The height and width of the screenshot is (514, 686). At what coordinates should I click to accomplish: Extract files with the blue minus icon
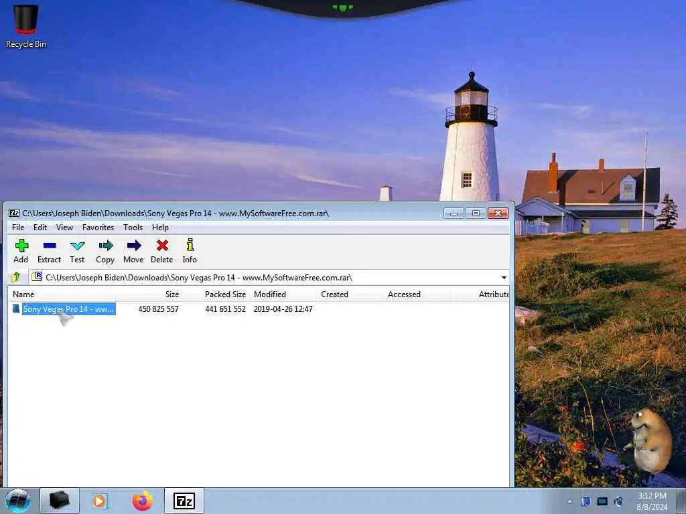pyautogui.click(x=50, y=245)
